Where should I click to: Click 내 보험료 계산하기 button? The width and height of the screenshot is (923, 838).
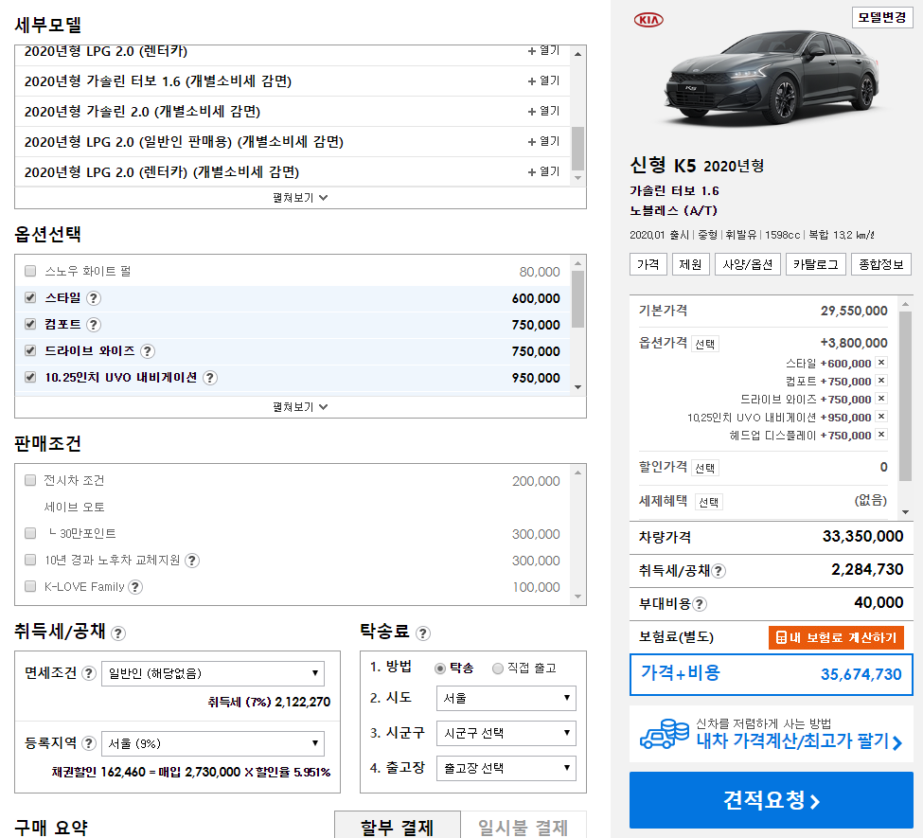(x=836, y=637)
